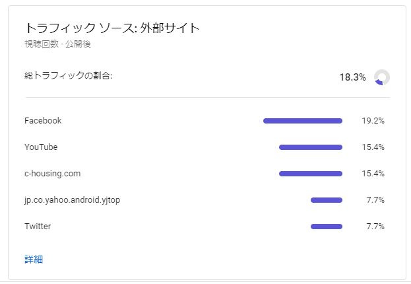Select the c-housing.com source label
The image size is (411, 284).
(x=52, y=174)
